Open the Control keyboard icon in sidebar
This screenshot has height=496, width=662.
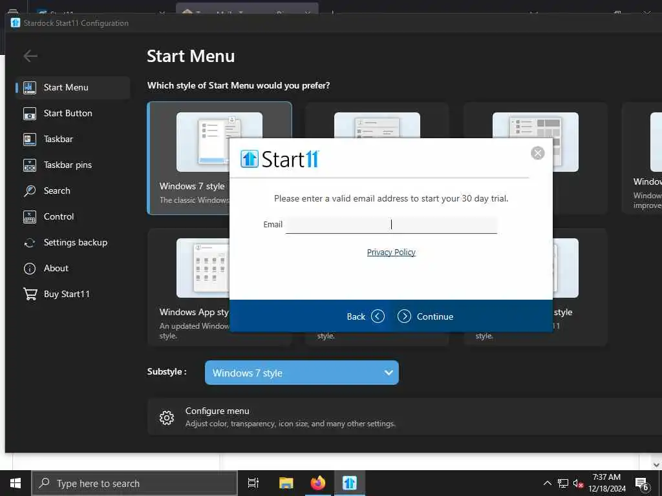pos(30,217)
